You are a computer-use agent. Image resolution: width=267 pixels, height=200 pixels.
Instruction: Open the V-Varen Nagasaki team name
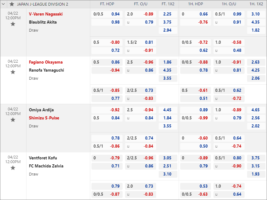click(46, 14)
